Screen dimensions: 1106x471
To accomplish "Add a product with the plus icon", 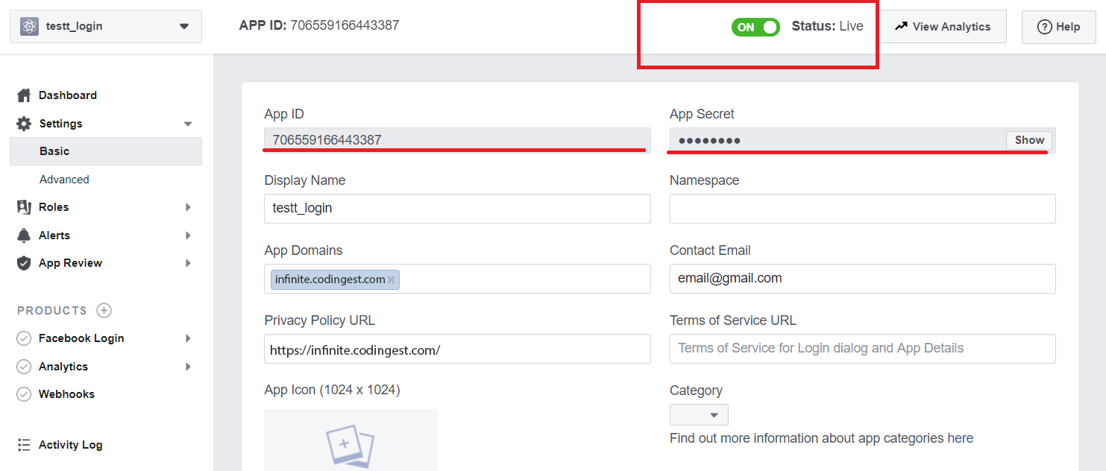I will coord(104,310).
